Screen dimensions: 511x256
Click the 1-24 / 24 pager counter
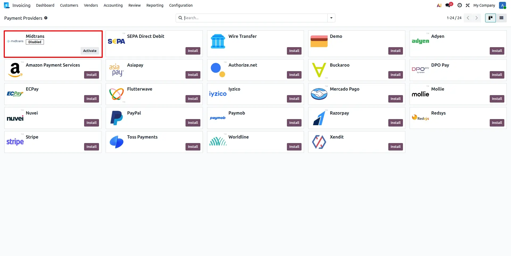(454, 18)
